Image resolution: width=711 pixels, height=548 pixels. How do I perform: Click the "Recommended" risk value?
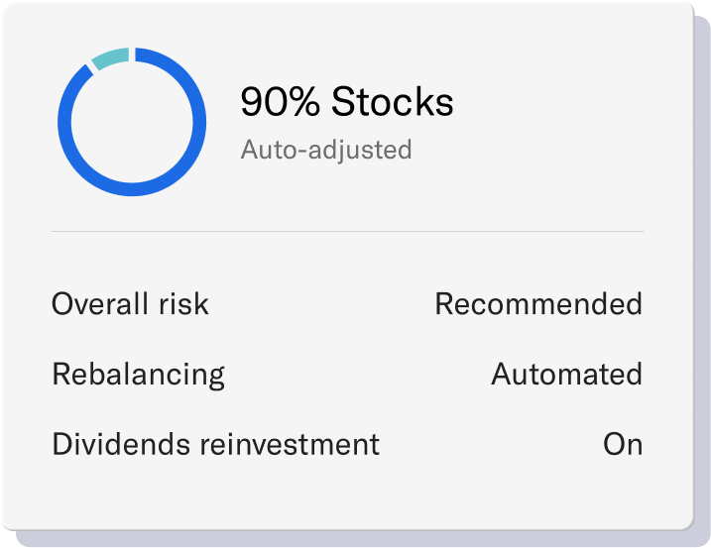537,303
